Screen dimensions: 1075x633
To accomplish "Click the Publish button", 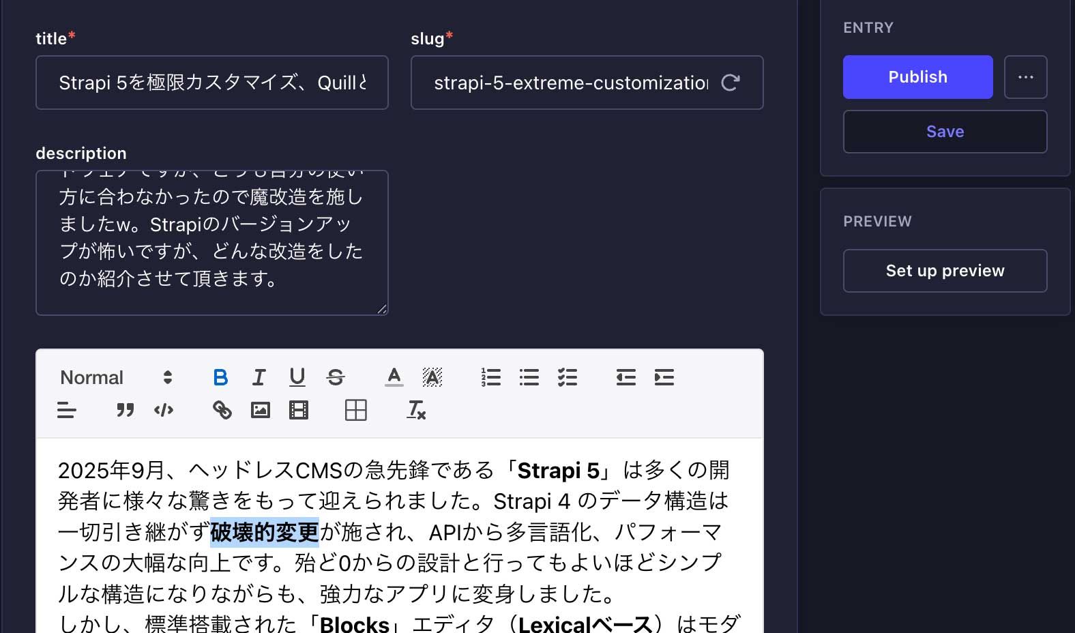I will tap(917, 77).
